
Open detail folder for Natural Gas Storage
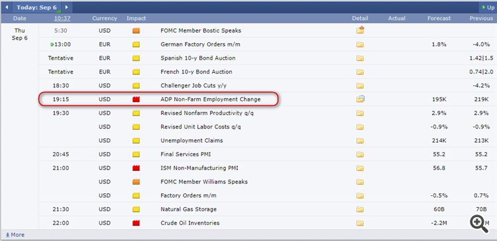coord(360,209)
